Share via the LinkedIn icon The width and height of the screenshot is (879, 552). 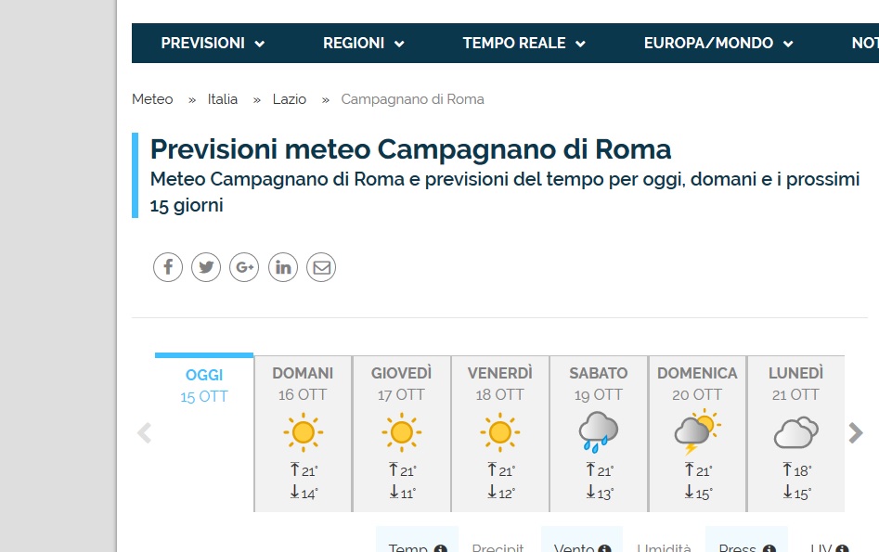(x=283, y=268)
